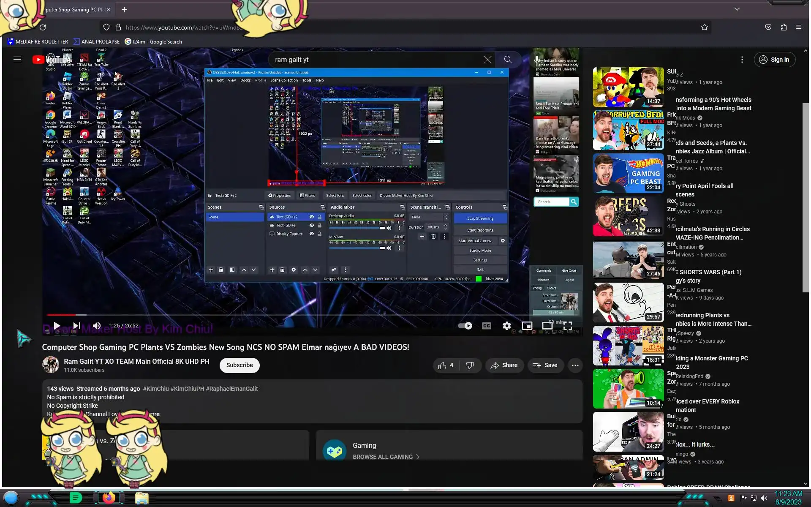This screenshot has width=811, height=507.
Task: Open the YouTube hamburger guide menu
Action: (x=17, y=60)
